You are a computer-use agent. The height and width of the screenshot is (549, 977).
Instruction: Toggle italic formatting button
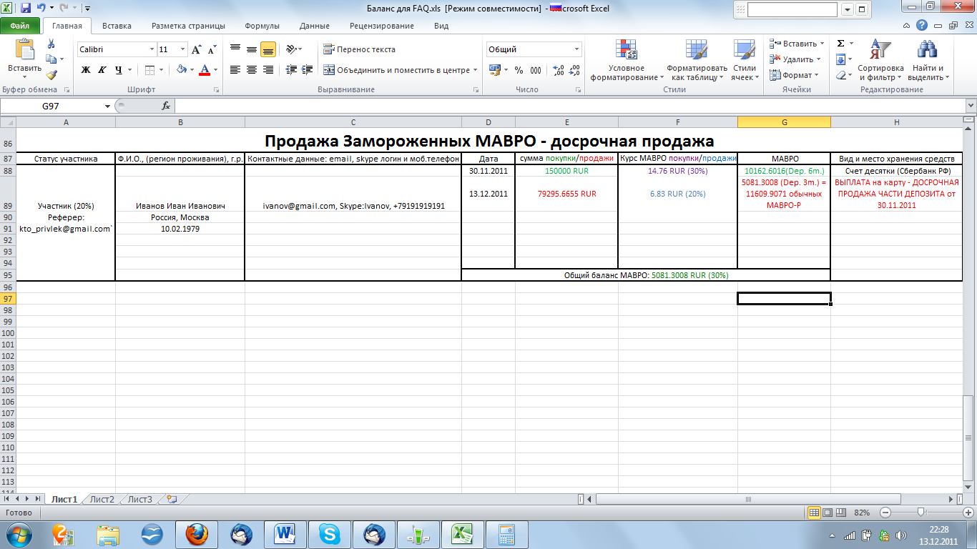102,70
